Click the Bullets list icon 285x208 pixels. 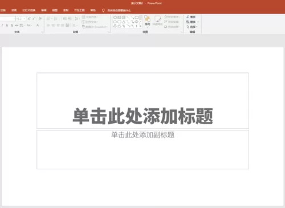[49, 19]
